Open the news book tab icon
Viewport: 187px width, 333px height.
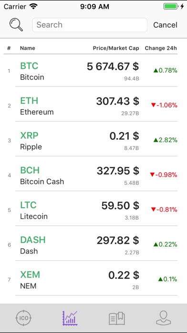click(x=117, y=318)
